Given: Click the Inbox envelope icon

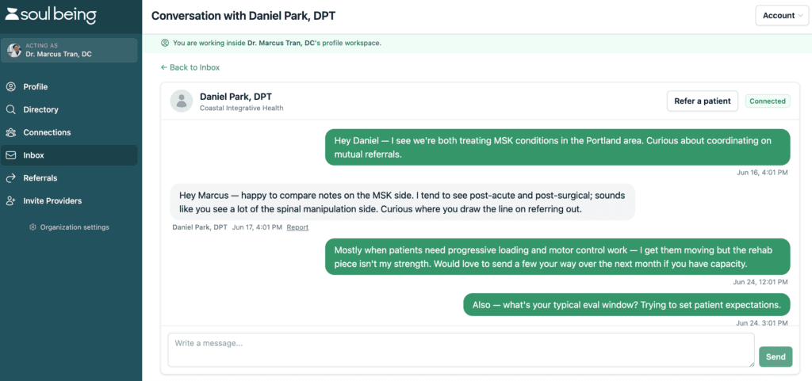Looking at the screenshot, I should 10,155.
